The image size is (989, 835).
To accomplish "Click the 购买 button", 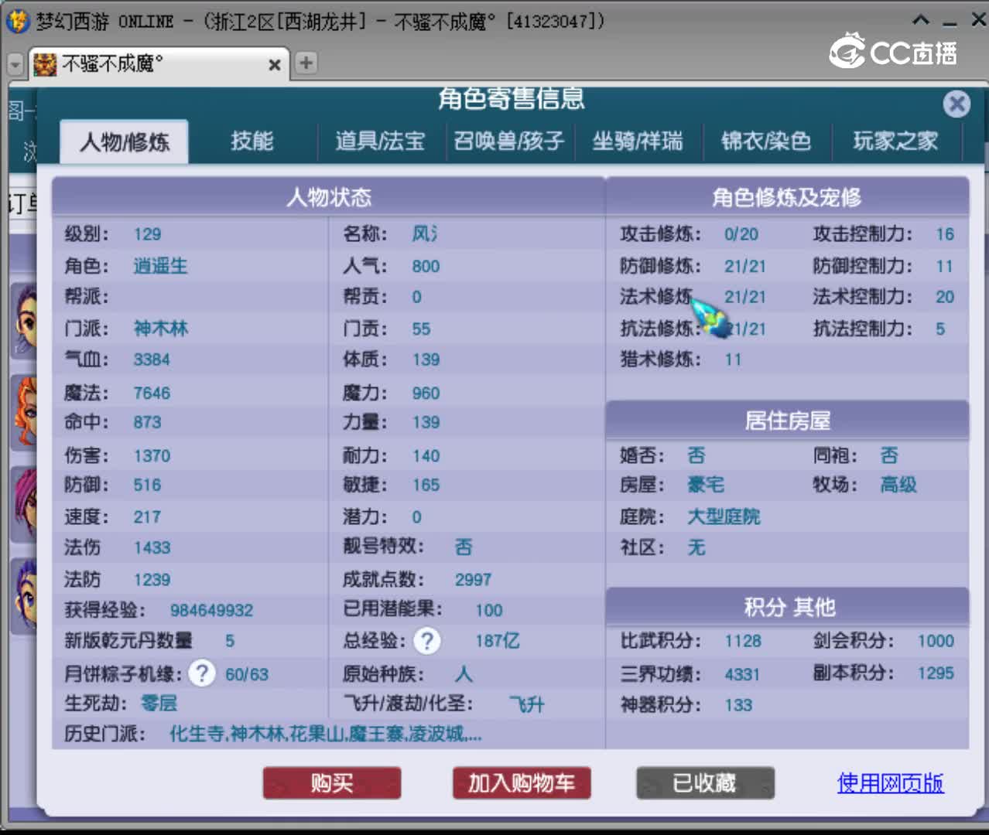I will [332, 783].
